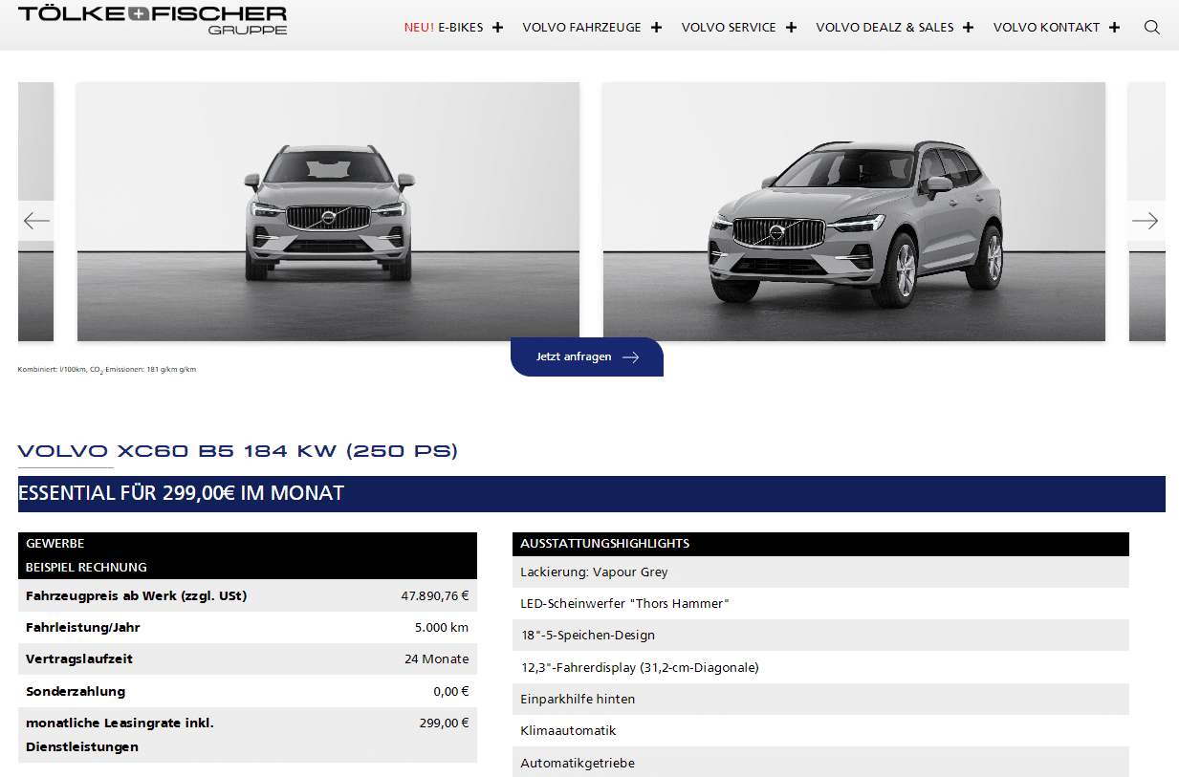The height and width of the screenshot is (777, 1179).
Task: Expand the Volvo Kontakt plus icon
Action: click(x=1114, y=27)
